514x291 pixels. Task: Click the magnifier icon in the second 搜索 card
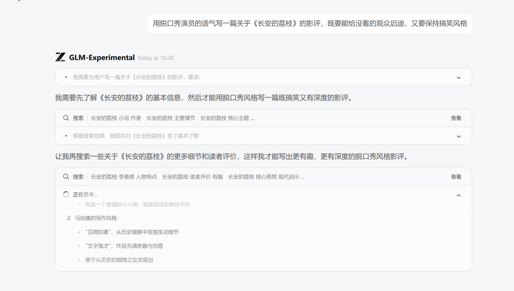point(66,176)
